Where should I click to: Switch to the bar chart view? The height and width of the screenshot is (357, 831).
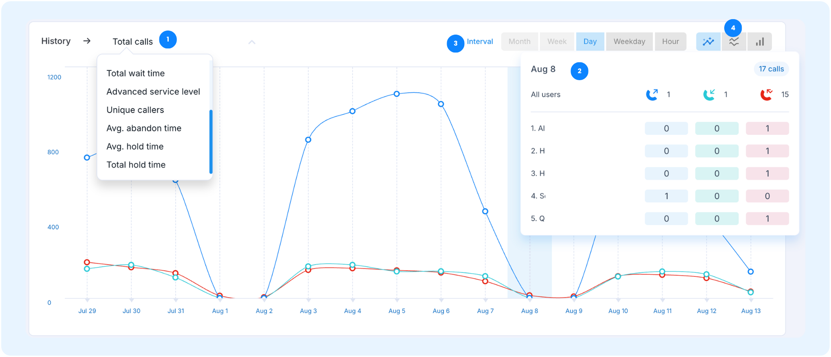tap(760, 42)
